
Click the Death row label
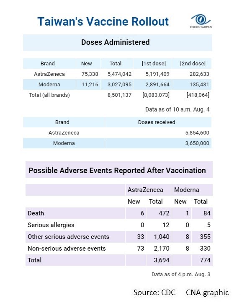[x=36, y=213]
